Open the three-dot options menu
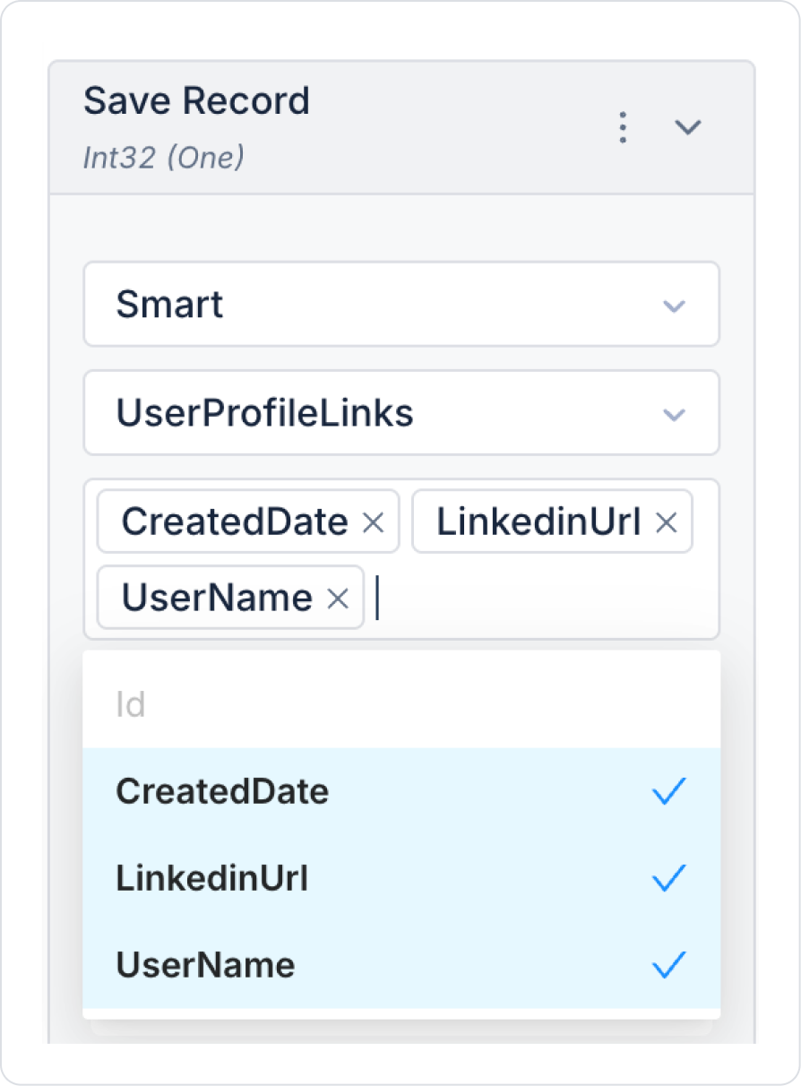Image resolution: width=801 pixels, height=1086 pixels. [x=623, y=127]
